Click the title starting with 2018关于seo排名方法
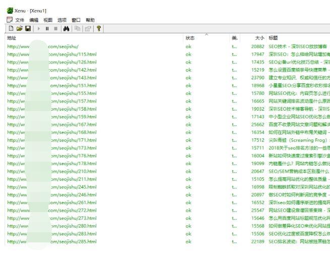The height and width of the screenshot is (253, 330). coord(299,148)
